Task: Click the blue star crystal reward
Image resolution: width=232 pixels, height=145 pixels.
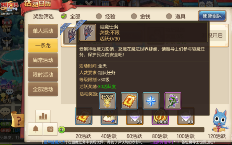Action: [151, 101]
